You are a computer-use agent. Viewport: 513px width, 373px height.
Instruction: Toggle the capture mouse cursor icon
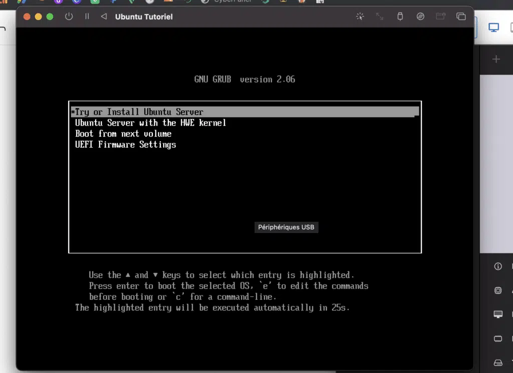[x=360, y=17]
